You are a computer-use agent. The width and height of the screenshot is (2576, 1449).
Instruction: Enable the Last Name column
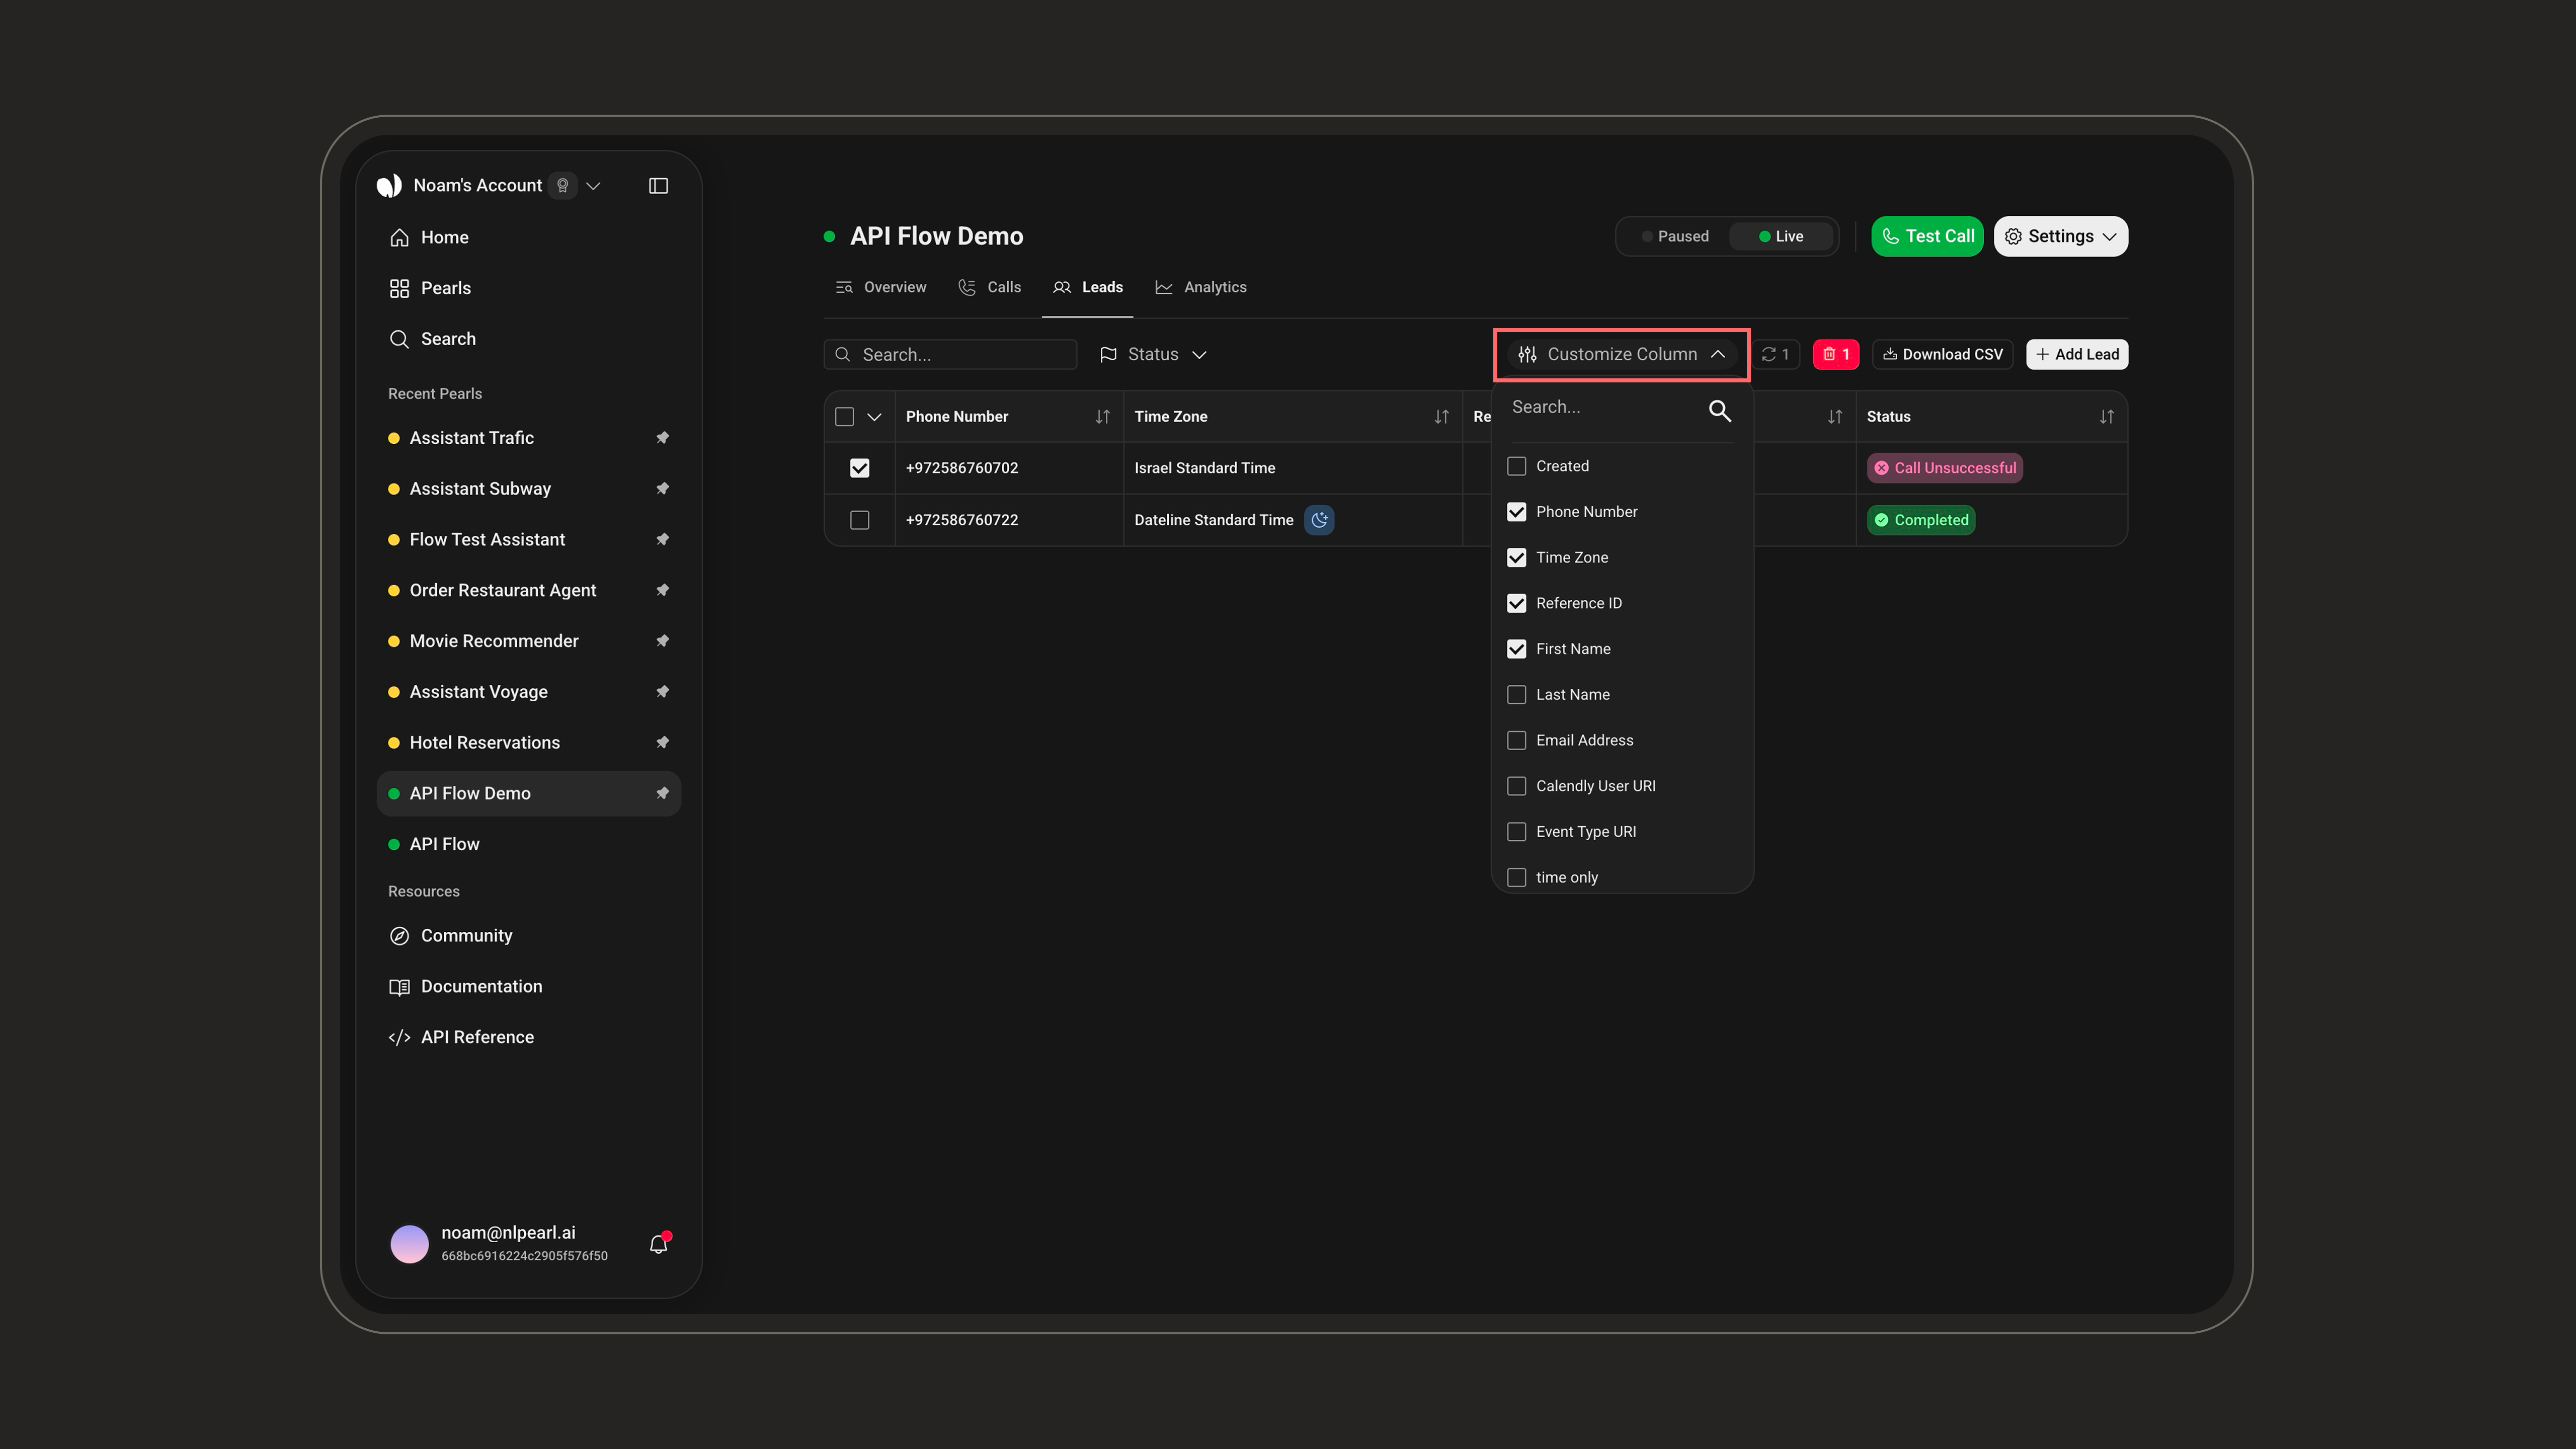[1516, 695]
